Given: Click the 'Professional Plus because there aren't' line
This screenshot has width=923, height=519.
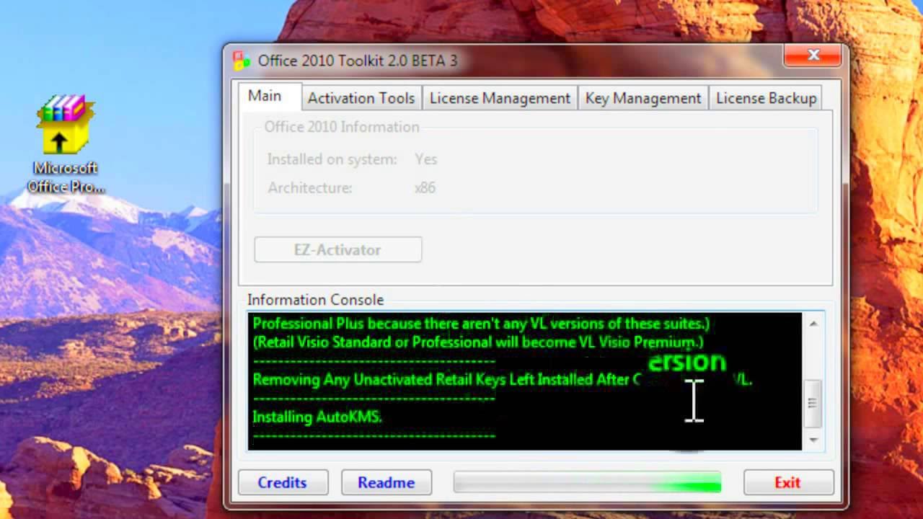Looking at the screenshot, I should (481, 324).
